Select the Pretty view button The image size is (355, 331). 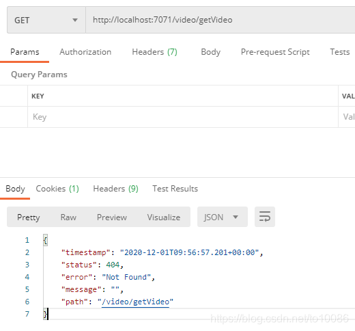point(29,217)
